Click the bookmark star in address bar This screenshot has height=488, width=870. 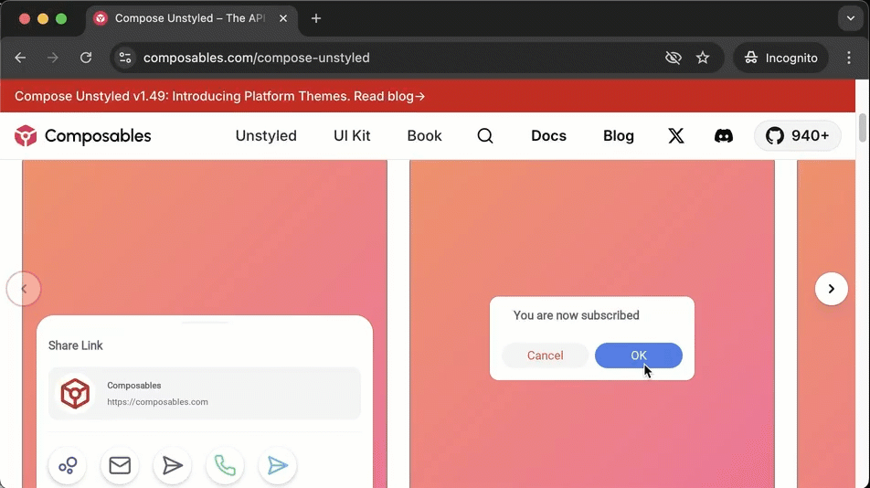pos(703,58)
